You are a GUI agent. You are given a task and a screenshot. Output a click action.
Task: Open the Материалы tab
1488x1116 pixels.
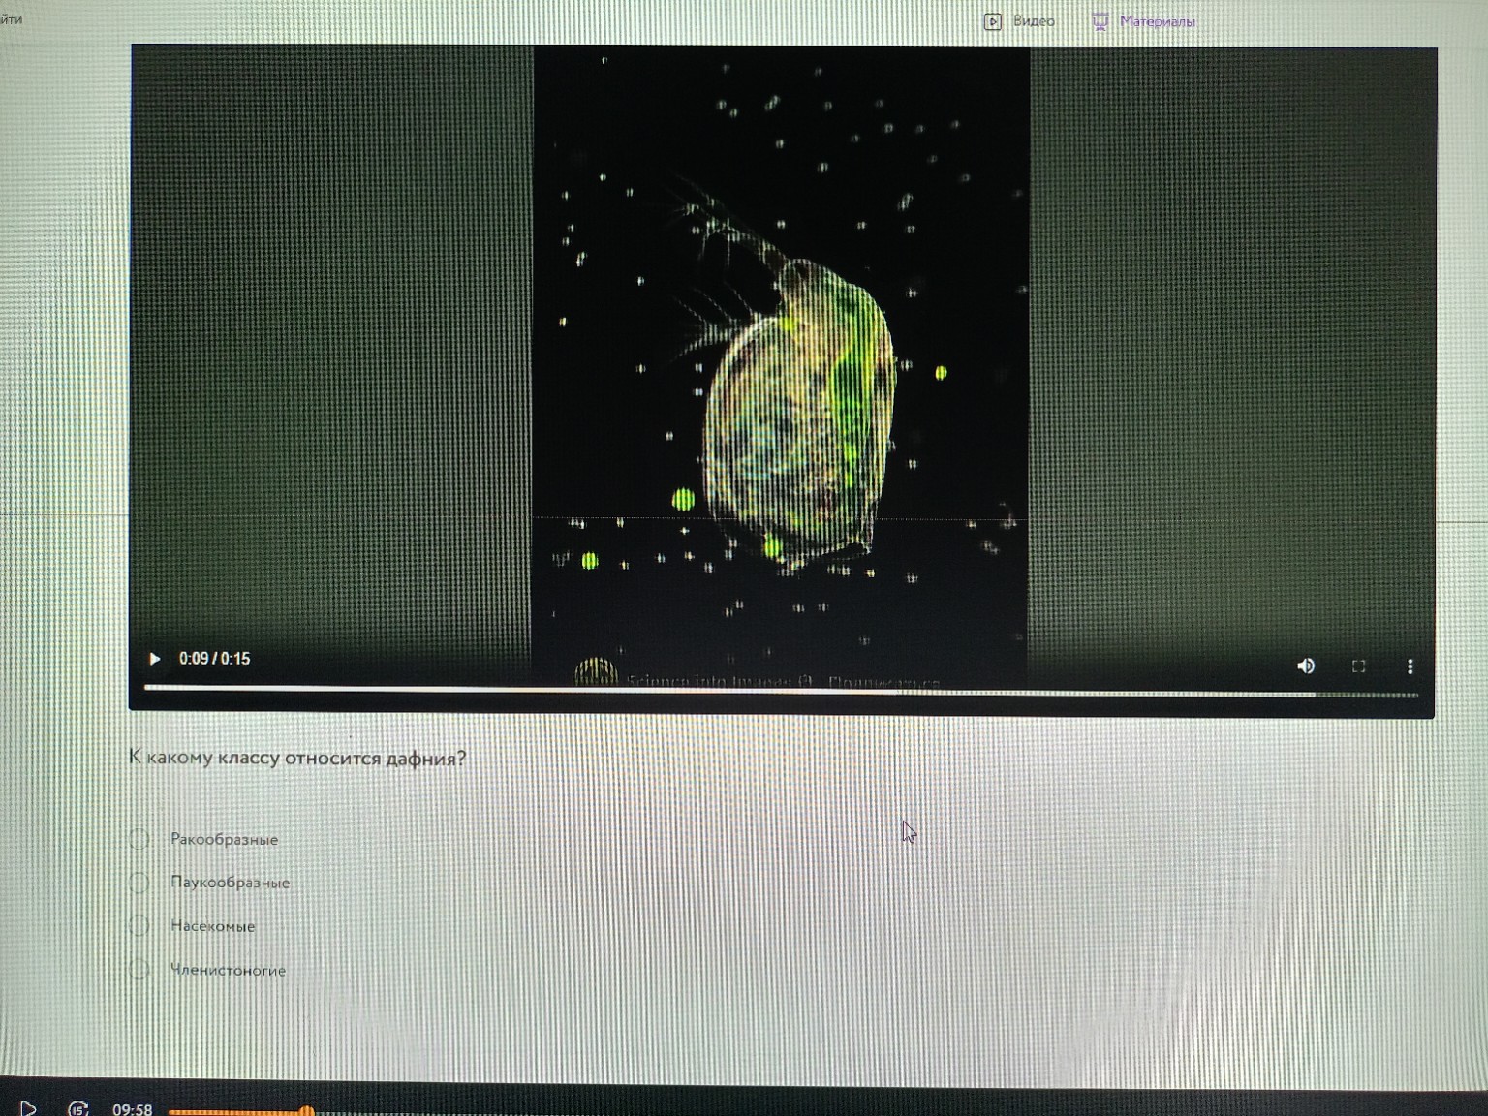[1157, 21]
